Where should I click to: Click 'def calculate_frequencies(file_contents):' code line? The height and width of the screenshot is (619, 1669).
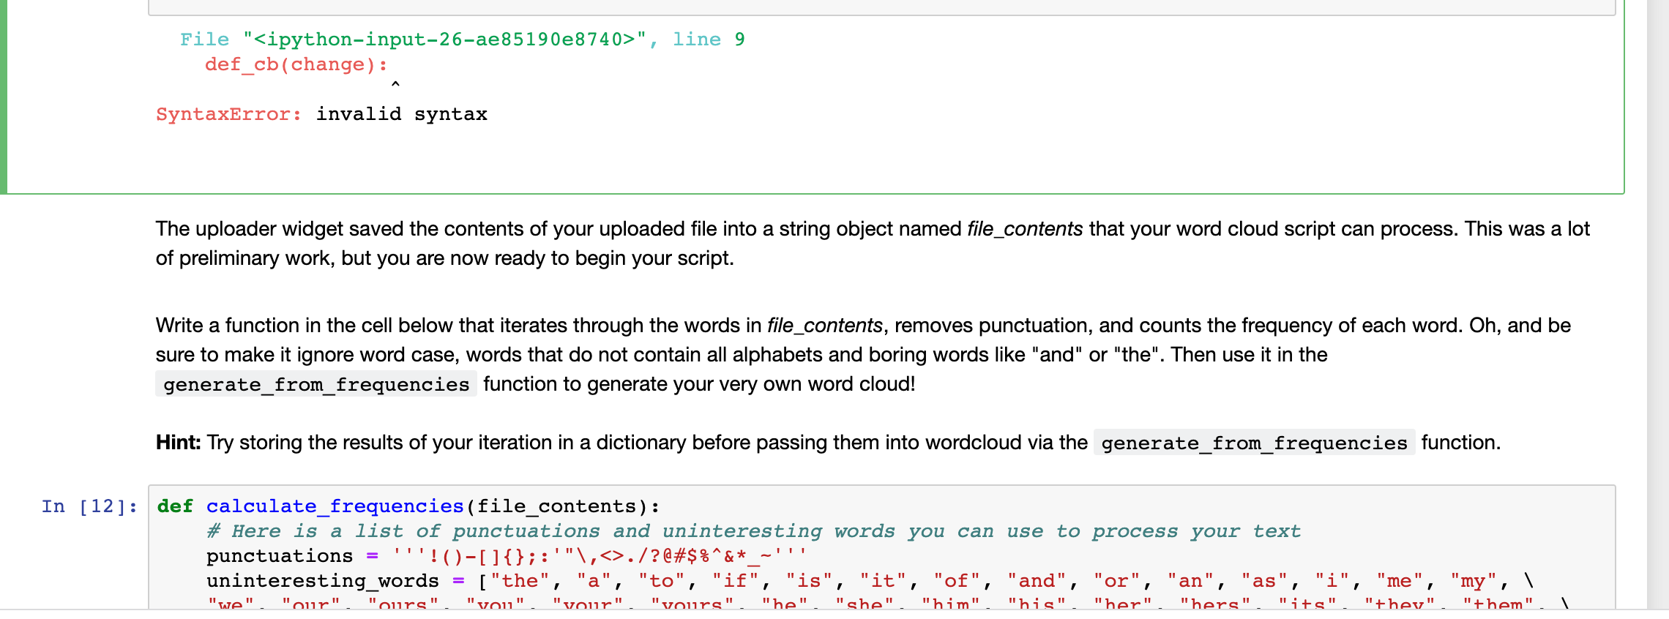pyautogui.click(x=408, y=506)
